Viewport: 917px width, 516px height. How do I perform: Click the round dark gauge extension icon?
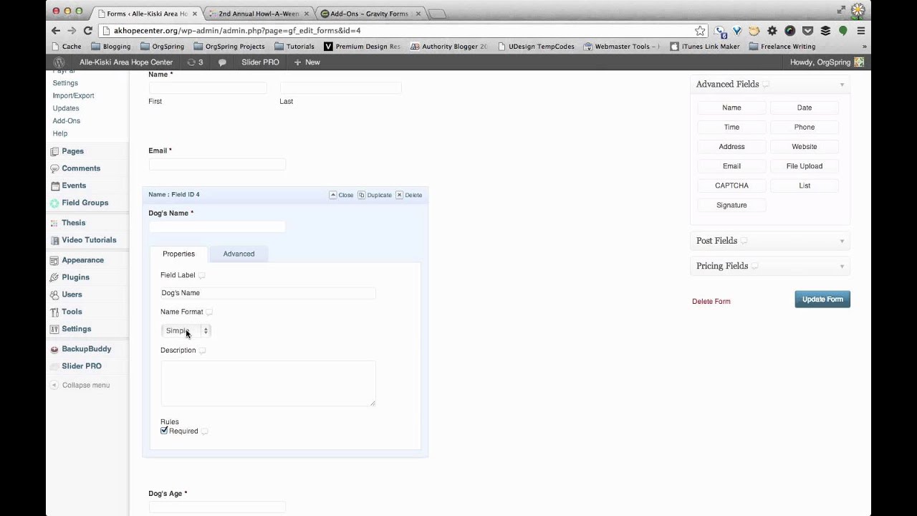coord(790,31)
